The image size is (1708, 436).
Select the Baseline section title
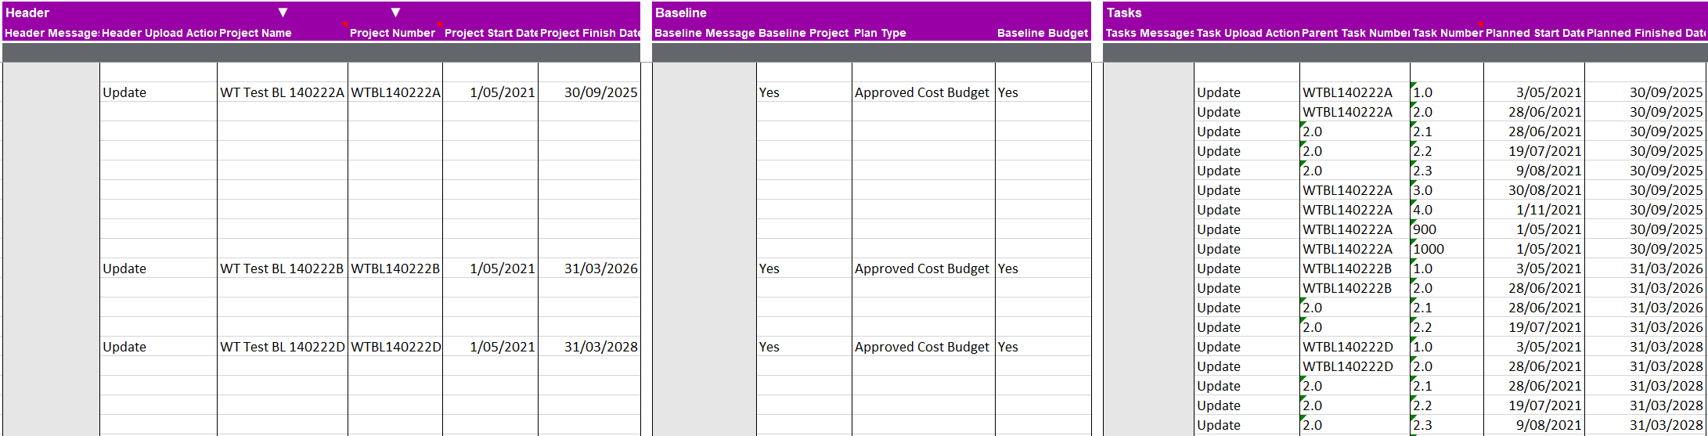tap(681, 13)
